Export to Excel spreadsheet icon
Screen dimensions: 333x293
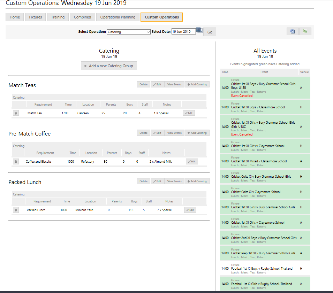[305, 31]
